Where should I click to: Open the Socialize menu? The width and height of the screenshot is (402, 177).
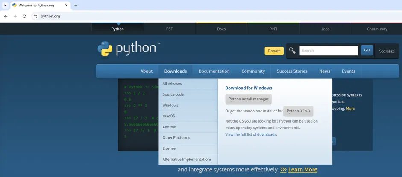coord(387,51)
